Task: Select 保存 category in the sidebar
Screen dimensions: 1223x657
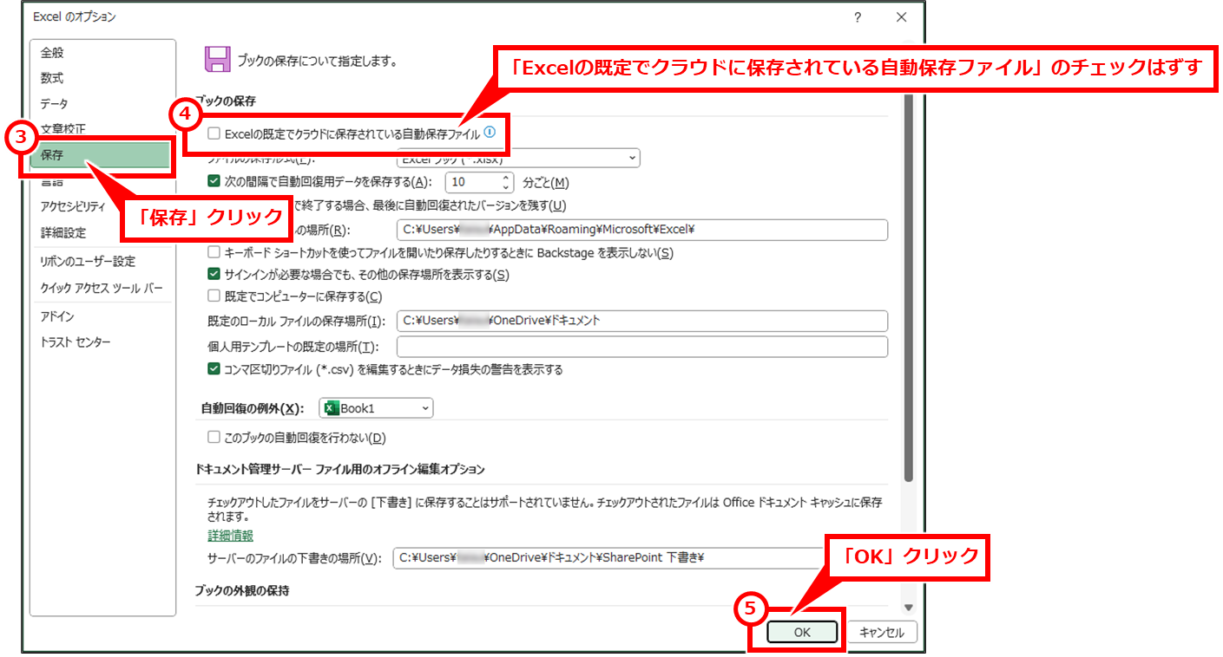Action: click(100, 155)
